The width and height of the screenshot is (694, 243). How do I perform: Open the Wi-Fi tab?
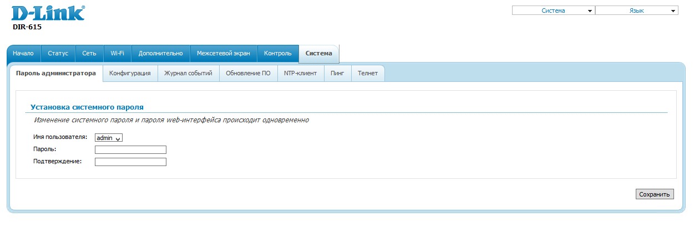tap(117, 53)
